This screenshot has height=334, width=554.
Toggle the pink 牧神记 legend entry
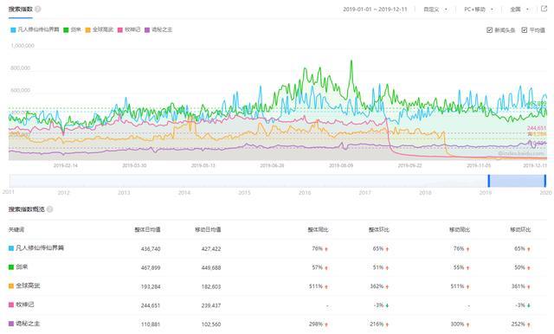129,29
